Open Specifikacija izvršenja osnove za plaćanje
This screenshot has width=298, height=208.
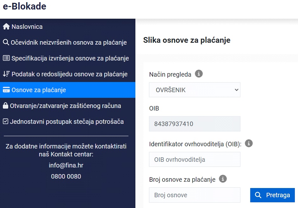[70, 58]
